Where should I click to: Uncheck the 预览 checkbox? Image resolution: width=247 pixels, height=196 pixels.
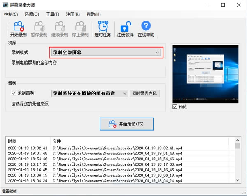tap(175, 107)
